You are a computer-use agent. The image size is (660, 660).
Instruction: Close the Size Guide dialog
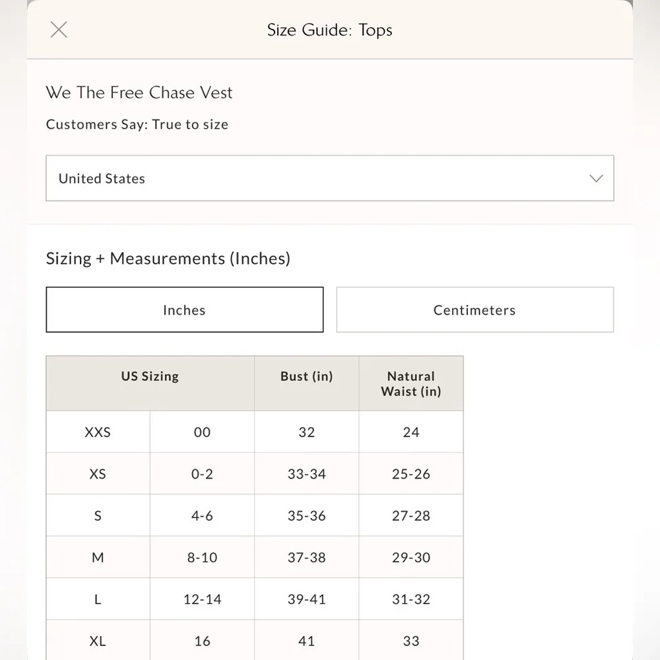[59, 30]
